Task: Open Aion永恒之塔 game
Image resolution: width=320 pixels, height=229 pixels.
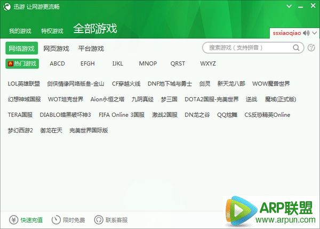Action: pyautogui.click(x=107, y=99)
